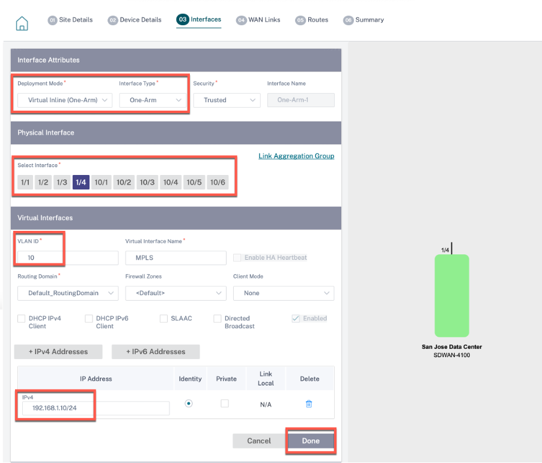The image size is (542, 463).
Task: Select physical interface 1/1
Action: click(x=25, y=182)
